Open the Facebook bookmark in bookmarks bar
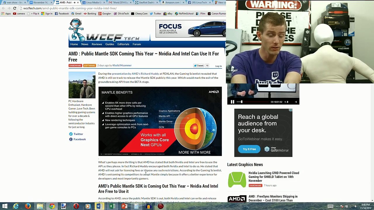 point(62,14)
